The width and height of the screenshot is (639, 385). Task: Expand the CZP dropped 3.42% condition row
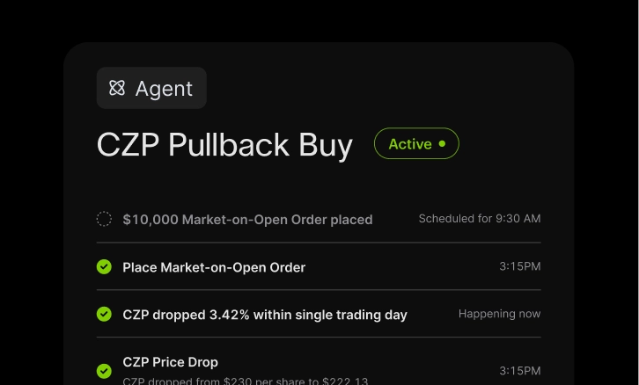tap(319, 314)
